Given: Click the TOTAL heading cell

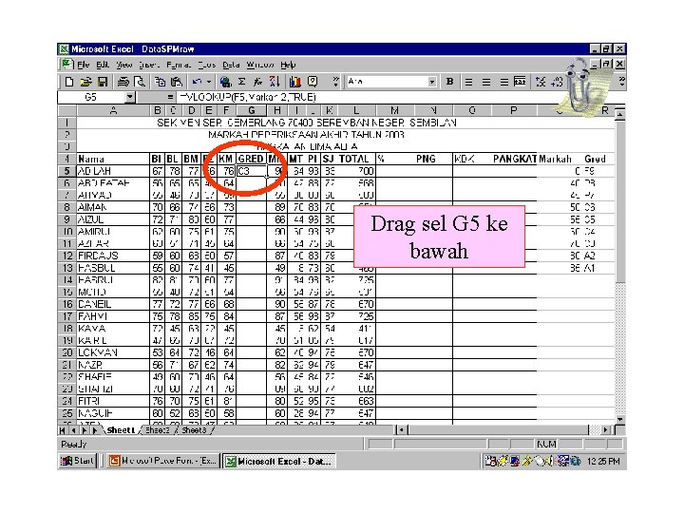Looking at the screenshot, I should 354,159.
